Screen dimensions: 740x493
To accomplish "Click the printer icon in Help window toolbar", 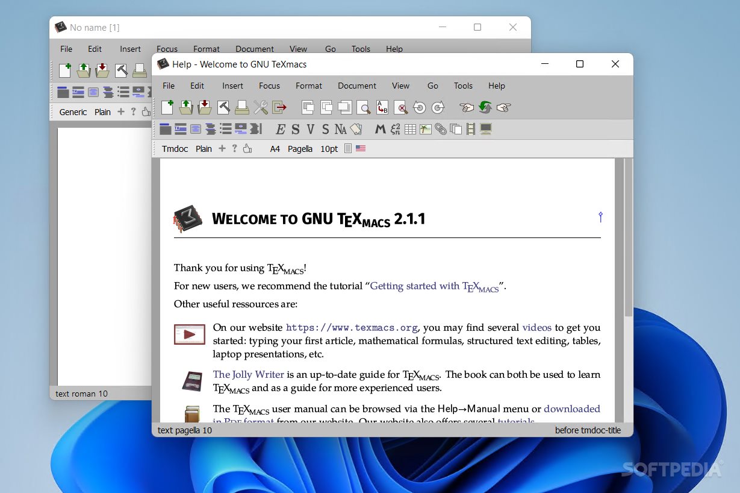I will click(x=242, y=107).
